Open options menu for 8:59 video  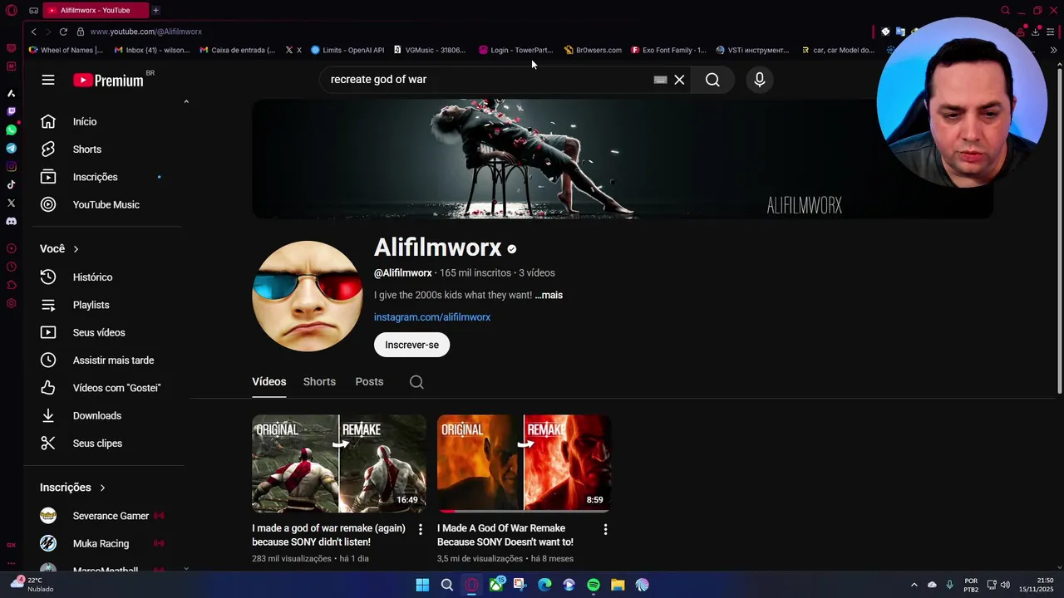click(605, 529)
